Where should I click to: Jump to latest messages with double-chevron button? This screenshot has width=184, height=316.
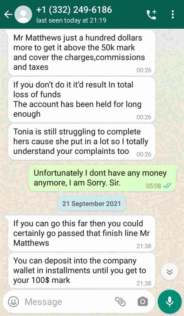pos(170,272)
